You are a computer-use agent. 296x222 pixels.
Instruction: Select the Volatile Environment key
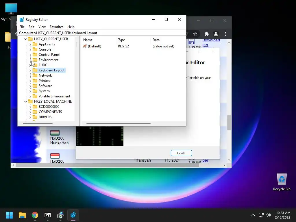[x=54, y=96]
